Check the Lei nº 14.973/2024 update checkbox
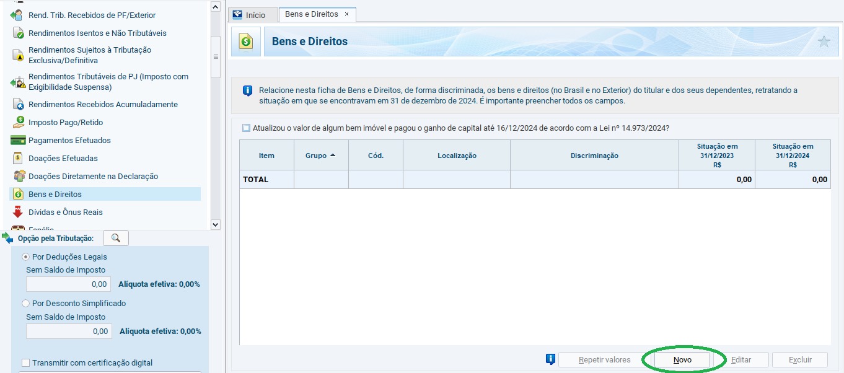 pyautogui.click(x=247, y=128)
